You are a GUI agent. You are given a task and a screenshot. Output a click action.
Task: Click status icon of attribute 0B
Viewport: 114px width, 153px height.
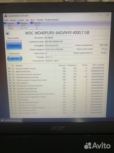click(11, 89)
